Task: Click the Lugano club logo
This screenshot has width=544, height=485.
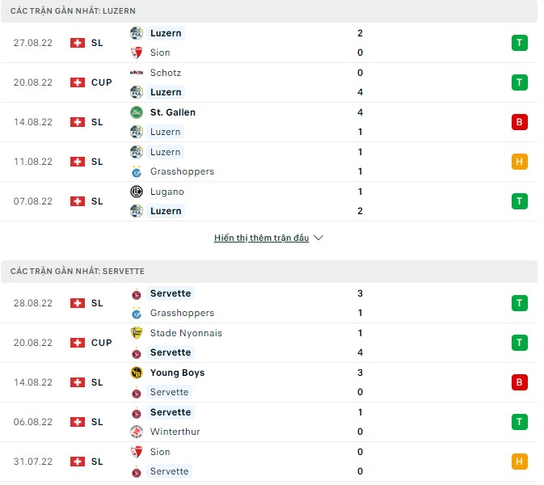Action: tap(136, 192)
